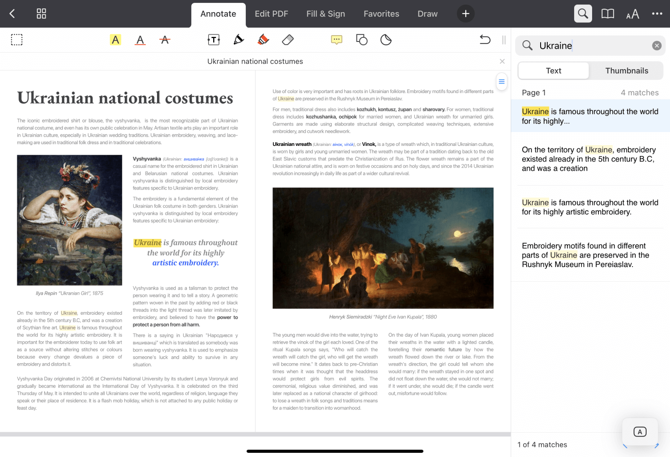The height and width of the screenshot is (457, 670).
Task: Close the Ukrainian national costumes document tab
Action: click(502, 61)
